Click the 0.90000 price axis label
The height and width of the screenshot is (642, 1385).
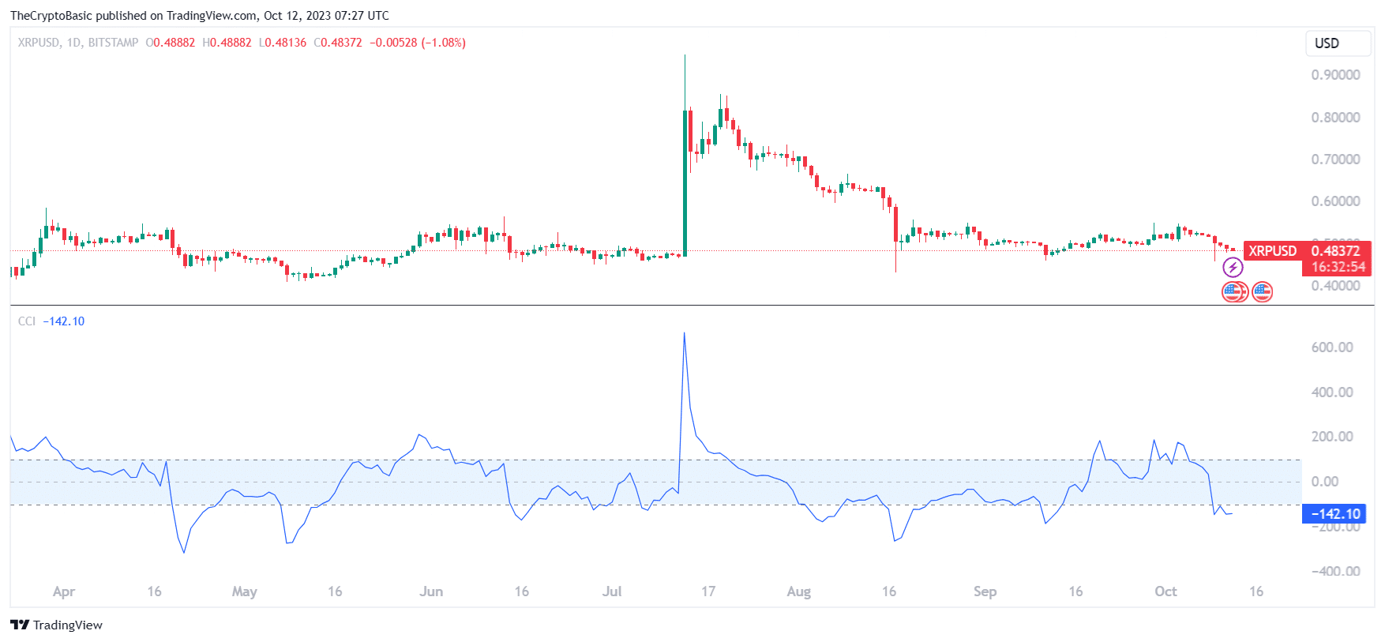[x=1335, y=75]
